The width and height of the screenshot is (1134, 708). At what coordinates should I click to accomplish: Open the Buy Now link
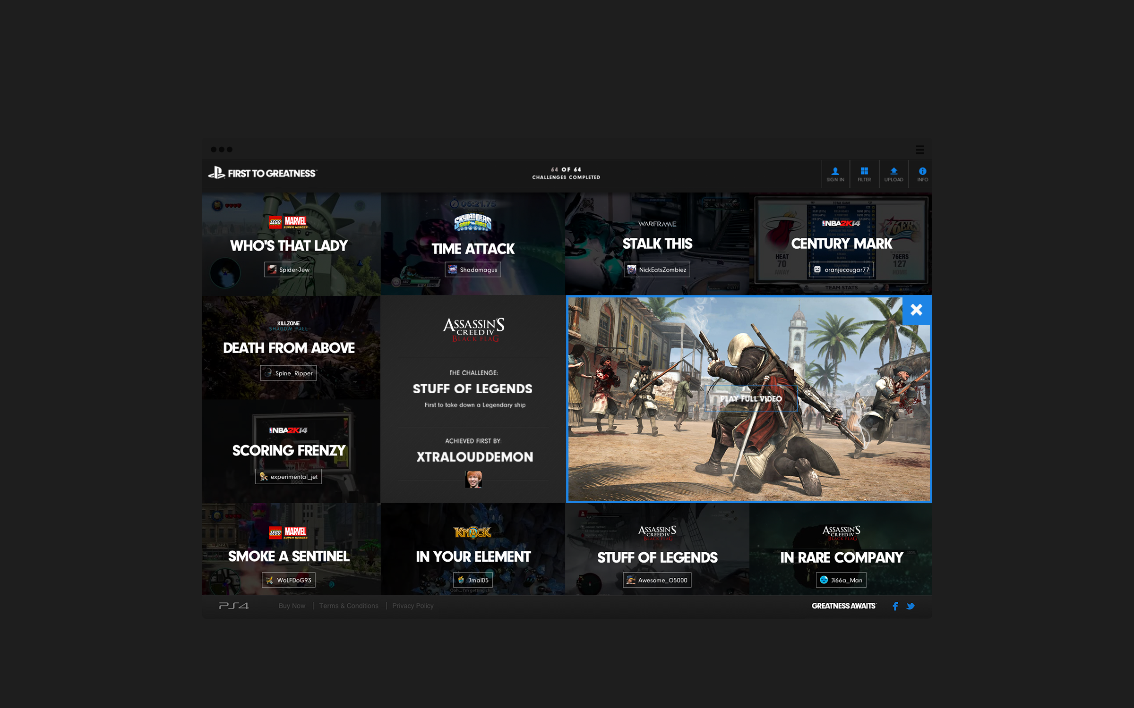click(x=292, y=606)
